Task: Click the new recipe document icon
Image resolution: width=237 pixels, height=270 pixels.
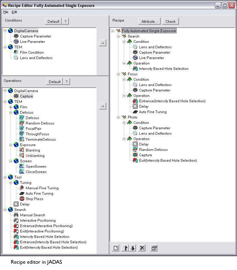Action: [x=116, y=248]
